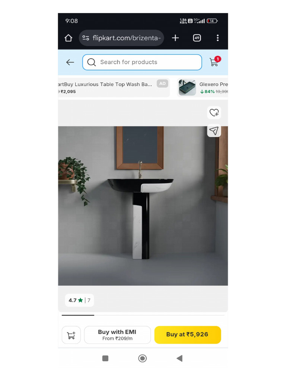Screen dimensions: 286x381
Task: Tap Buy at ₹5,926 button
Action: pos(188,334)
